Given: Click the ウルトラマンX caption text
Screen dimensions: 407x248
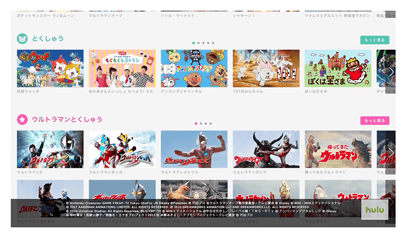Looking at the screenshot, I should pos(30,172).
